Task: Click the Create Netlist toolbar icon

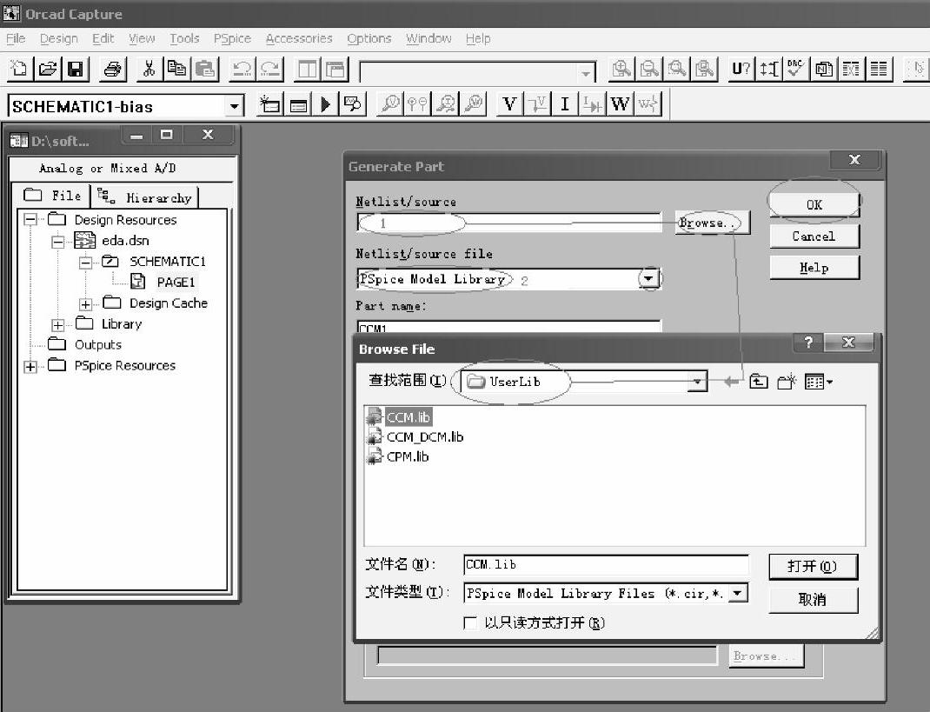Action: [824, 70]
